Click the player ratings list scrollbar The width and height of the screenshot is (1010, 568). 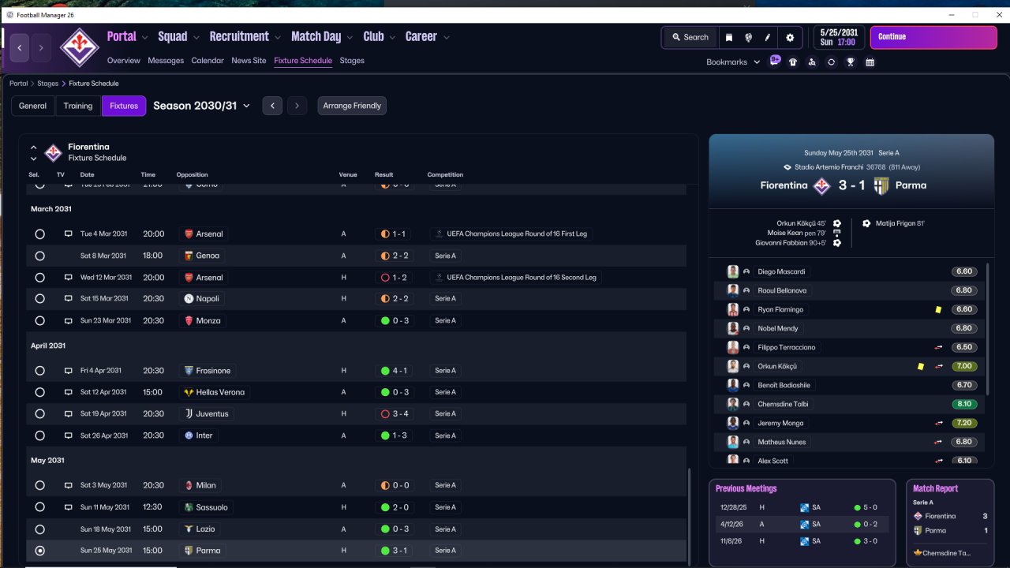[x=987, y=329]
